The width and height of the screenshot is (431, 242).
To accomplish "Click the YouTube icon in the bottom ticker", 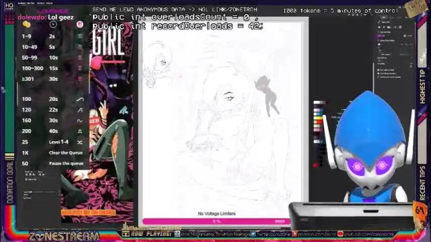I will (x=340, y=234).
